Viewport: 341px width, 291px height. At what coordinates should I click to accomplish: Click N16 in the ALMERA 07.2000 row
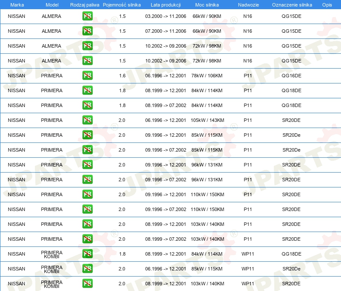click(x=248, y=31)
